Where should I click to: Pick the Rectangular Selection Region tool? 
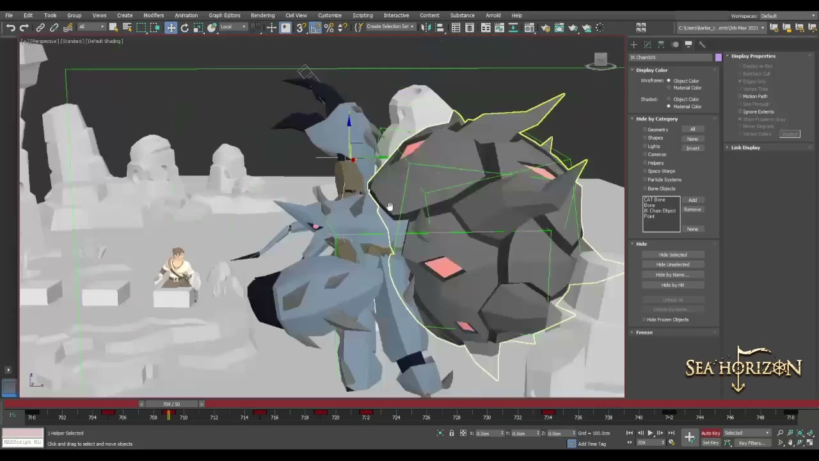tap(141, 28)
